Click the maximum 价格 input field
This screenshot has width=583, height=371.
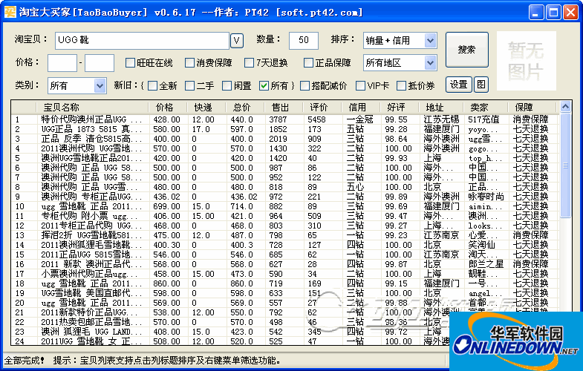point(100,63)
